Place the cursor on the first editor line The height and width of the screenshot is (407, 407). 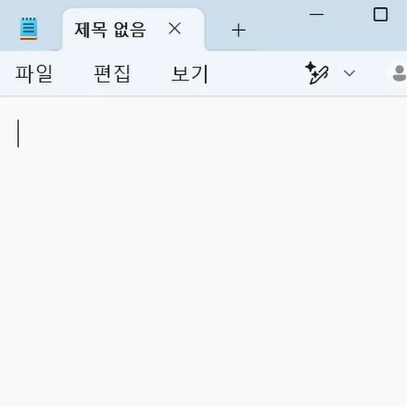[x=203, y=133]
